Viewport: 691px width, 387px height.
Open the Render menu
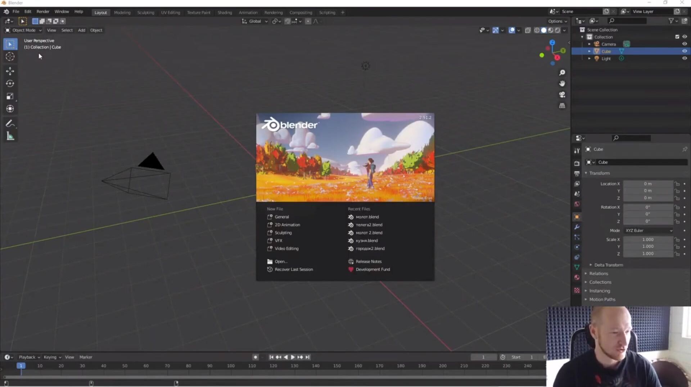(x=43, y=12)
